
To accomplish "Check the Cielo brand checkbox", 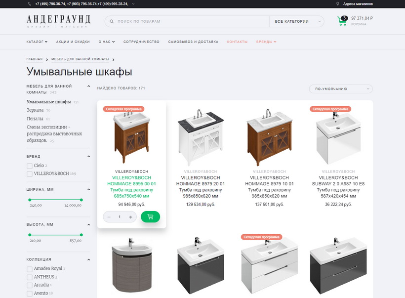I will click(x=30, y=166).
